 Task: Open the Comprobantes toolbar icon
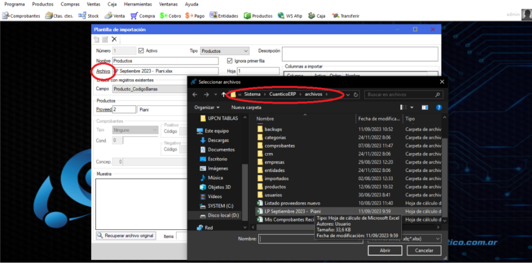(22, 15)
